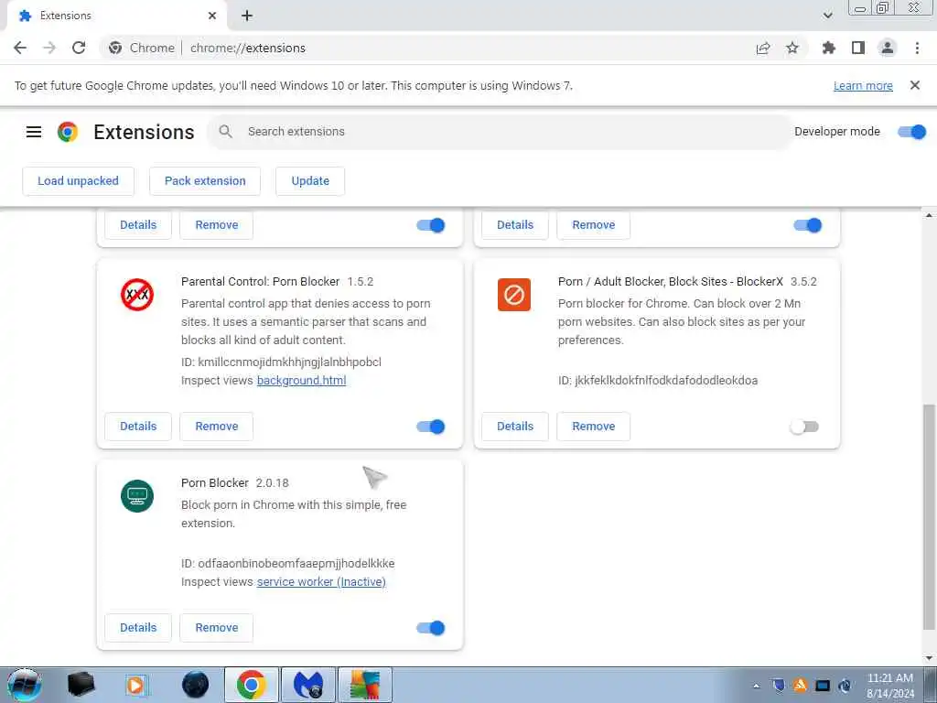Screen dimensions: 937x703
Task: Open the media player taskbar icon
Action: pyautogui.click(x=137, y=685)
